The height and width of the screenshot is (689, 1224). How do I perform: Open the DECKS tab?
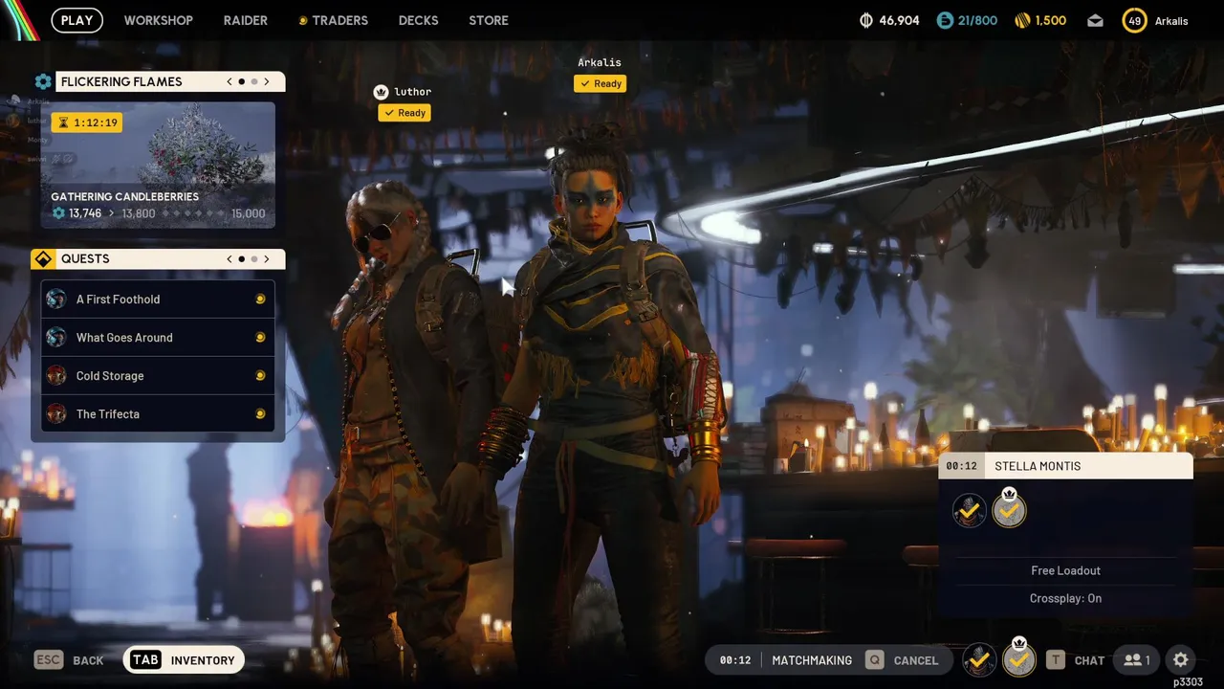[x=418, y=20]
